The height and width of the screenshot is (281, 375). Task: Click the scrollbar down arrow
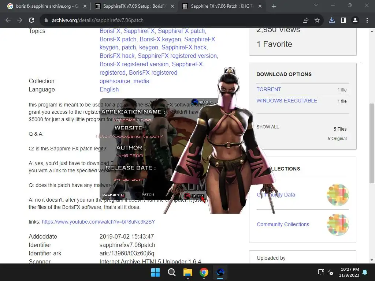pos(372,260)
